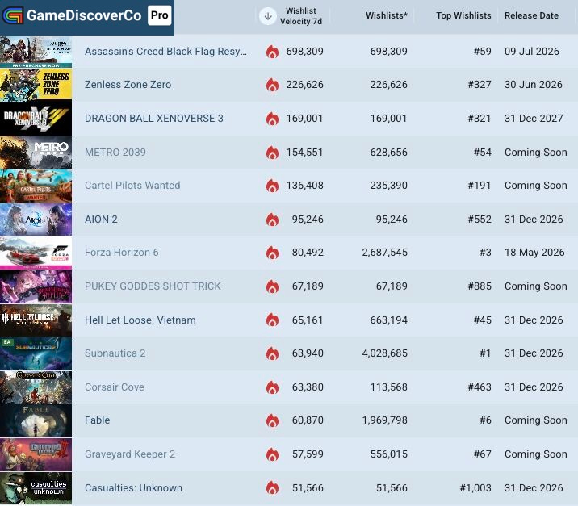Click the flame icon in Graveyard Keeper 2 row
The height and width of the screenshot is (506, 578).
click(272, 454)
